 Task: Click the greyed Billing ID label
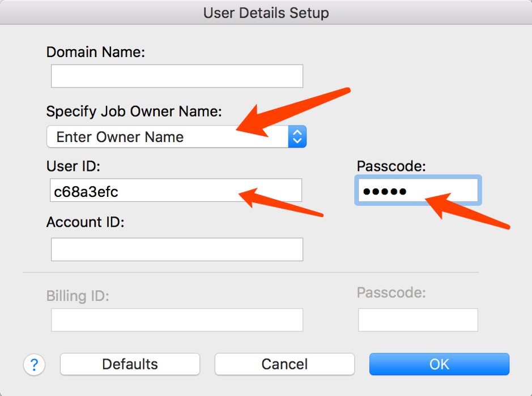click(78, 296)
